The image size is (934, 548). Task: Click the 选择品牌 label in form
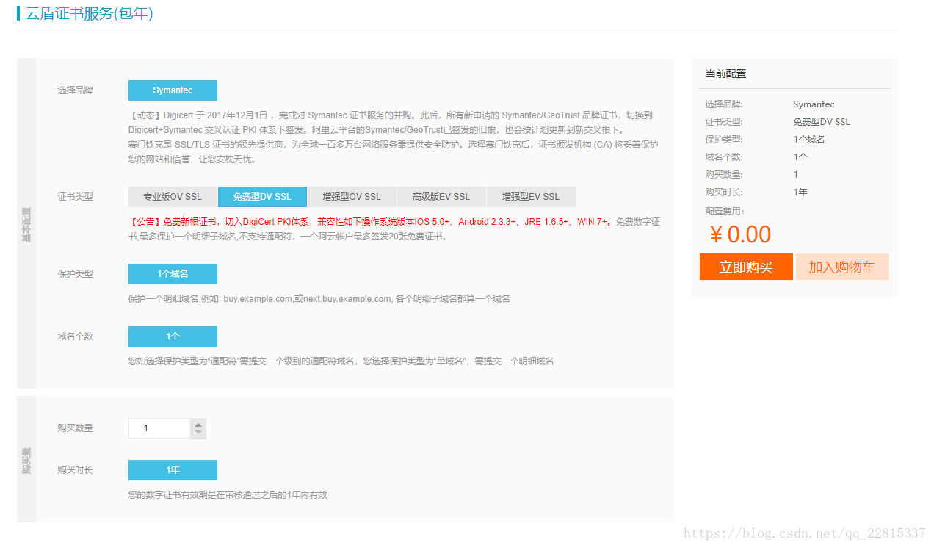tap(75, 90)
